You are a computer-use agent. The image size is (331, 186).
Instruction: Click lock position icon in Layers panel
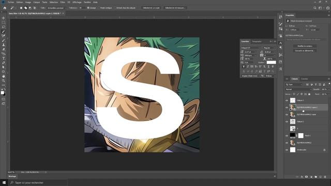pos(302,94)
